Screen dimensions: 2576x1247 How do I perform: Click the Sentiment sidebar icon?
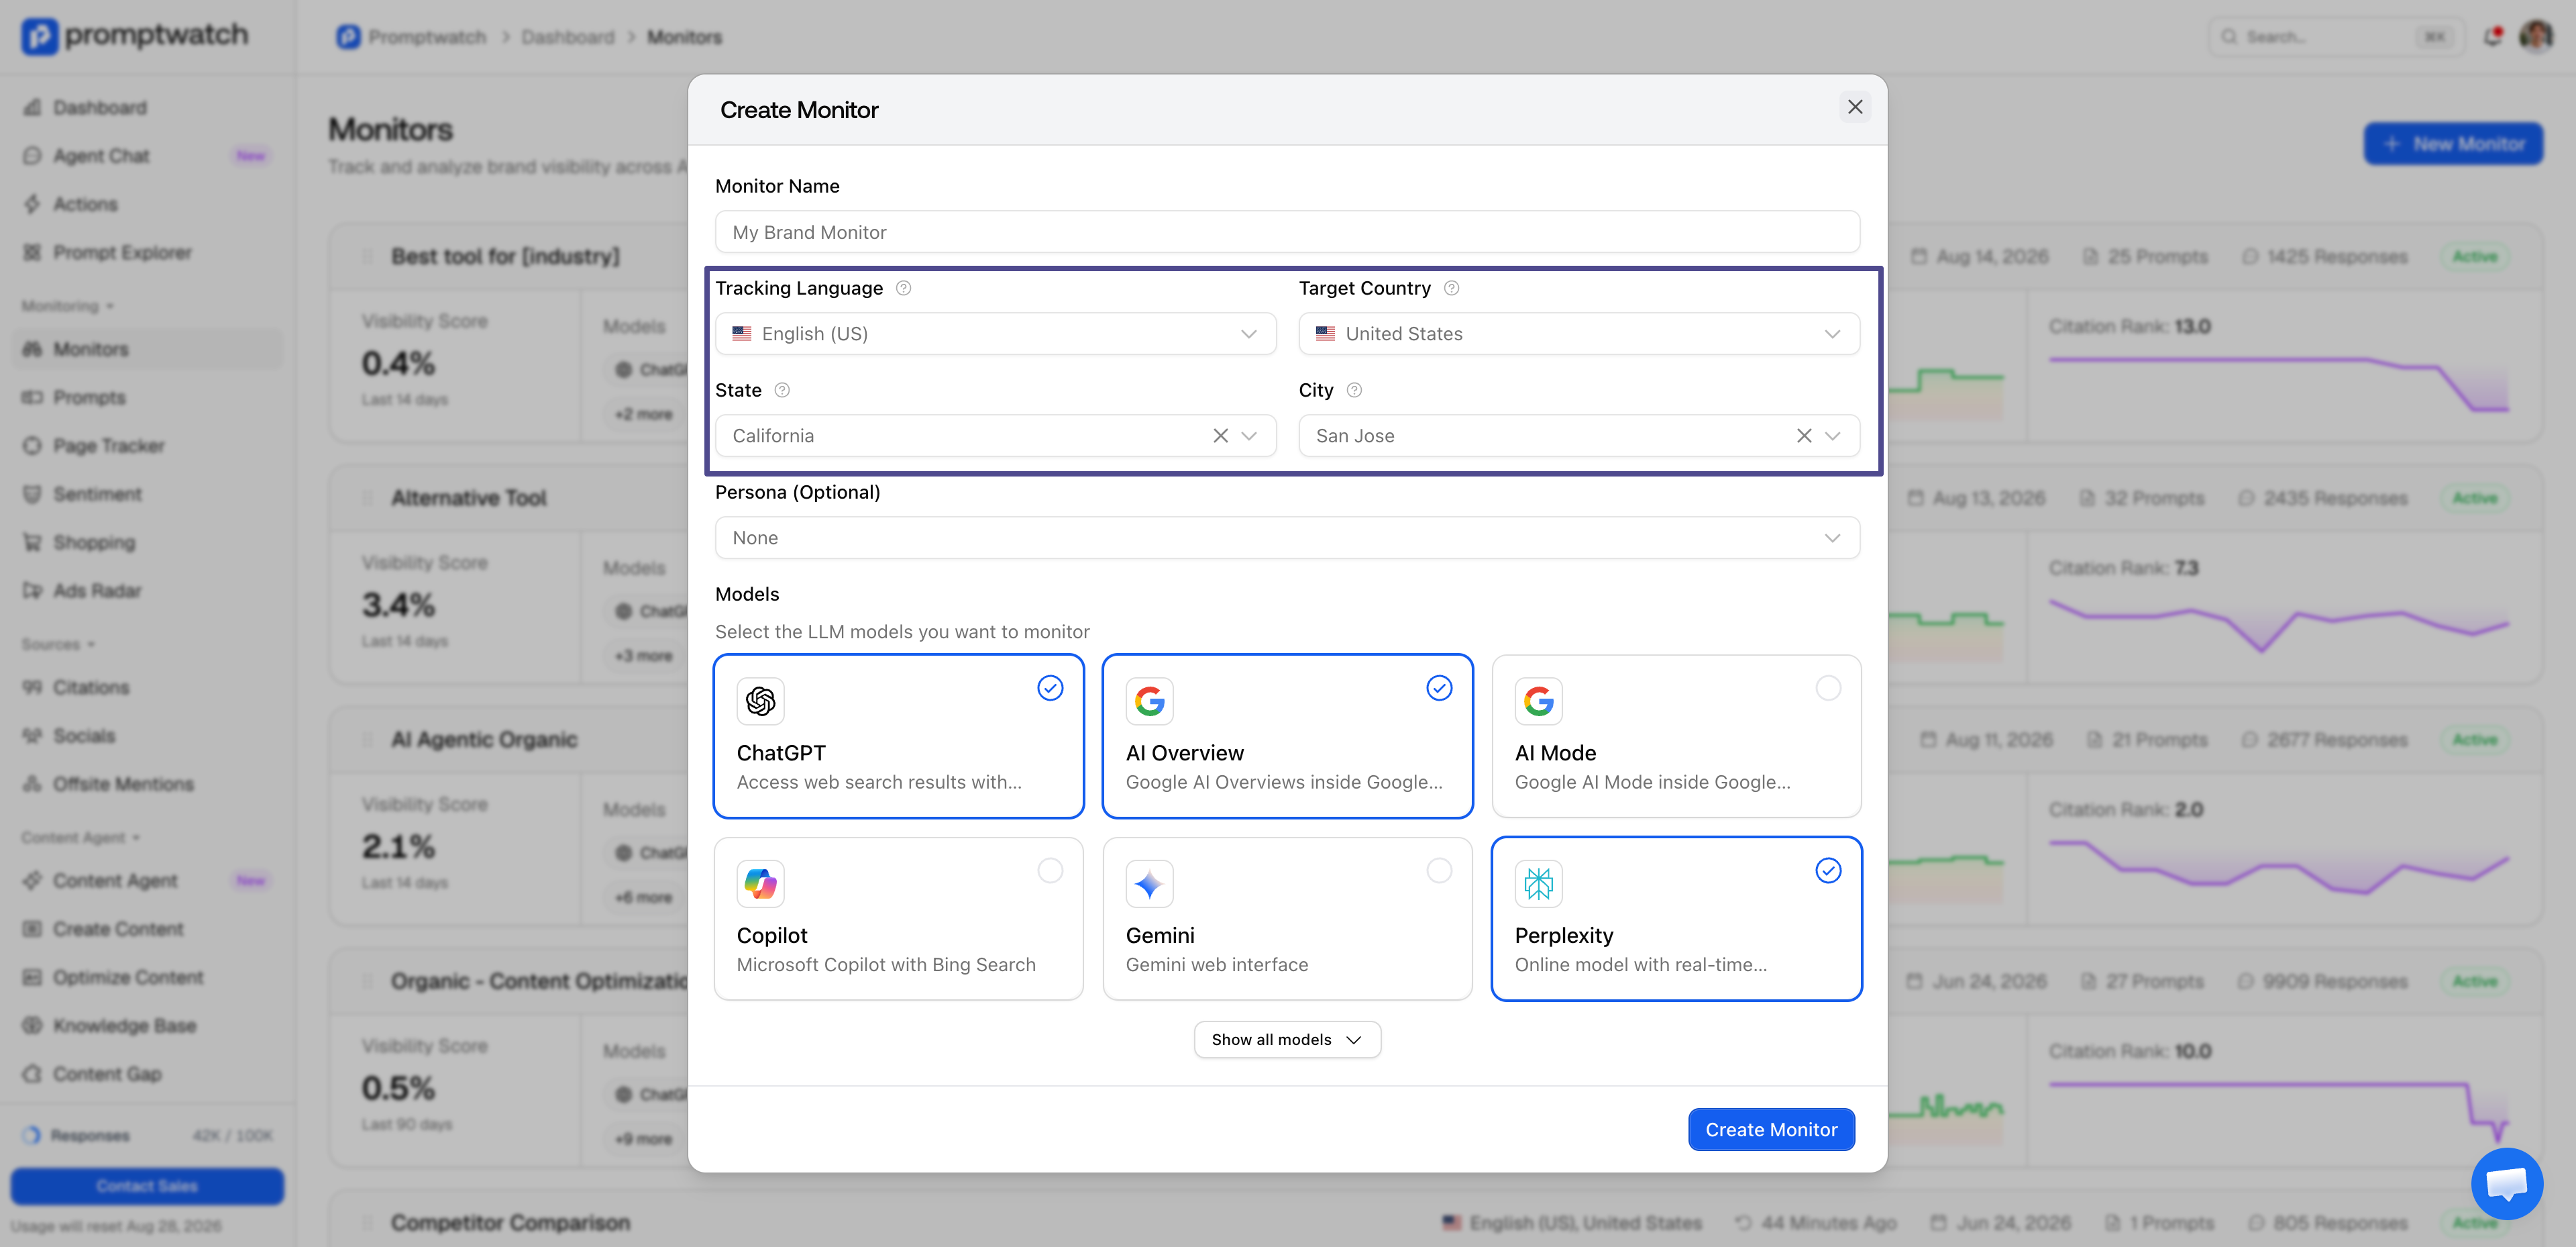click(33, 493)
